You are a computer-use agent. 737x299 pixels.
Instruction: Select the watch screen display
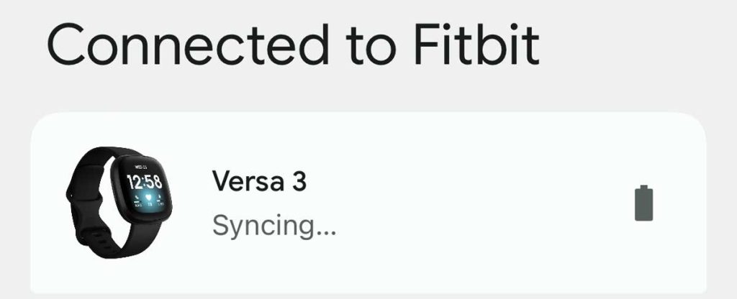tap(144, 190)
